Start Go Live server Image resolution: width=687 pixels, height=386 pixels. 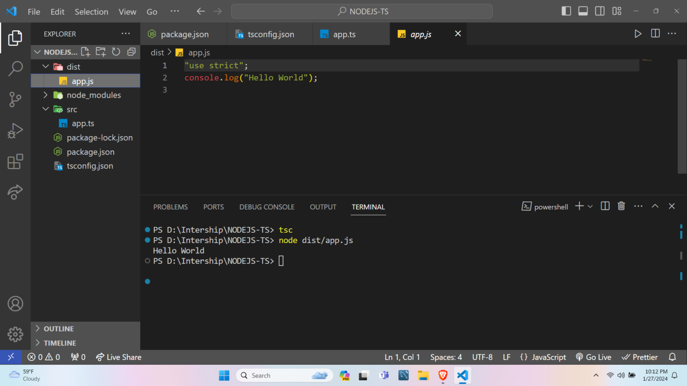[x=594, y=357]
